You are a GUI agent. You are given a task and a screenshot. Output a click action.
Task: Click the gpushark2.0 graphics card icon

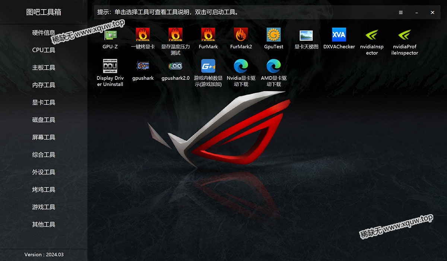(x=175, y=66)
